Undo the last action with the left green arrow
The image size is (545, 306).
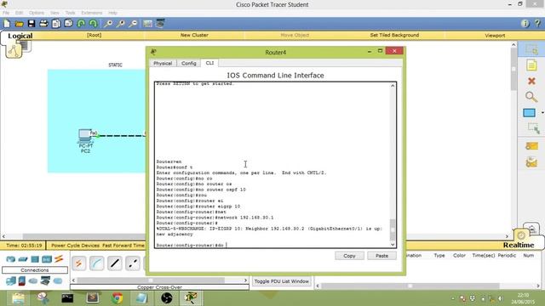(x=81, y=24)
